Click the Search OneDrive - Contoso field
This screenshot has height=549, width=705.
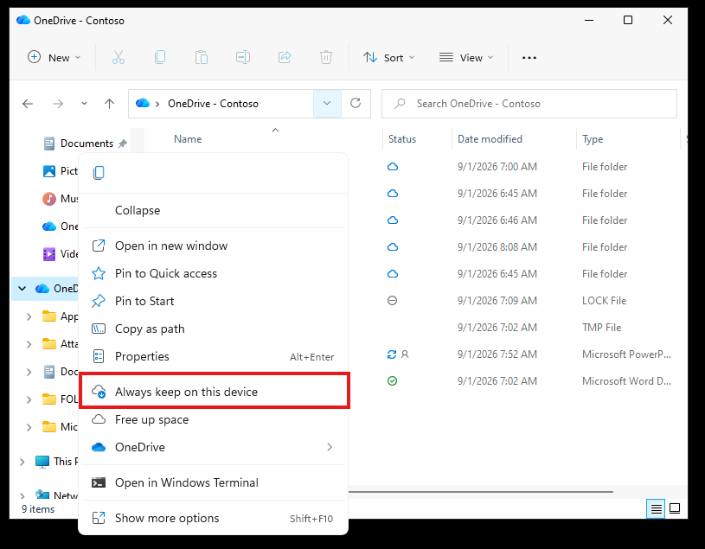tap(529, 104)
